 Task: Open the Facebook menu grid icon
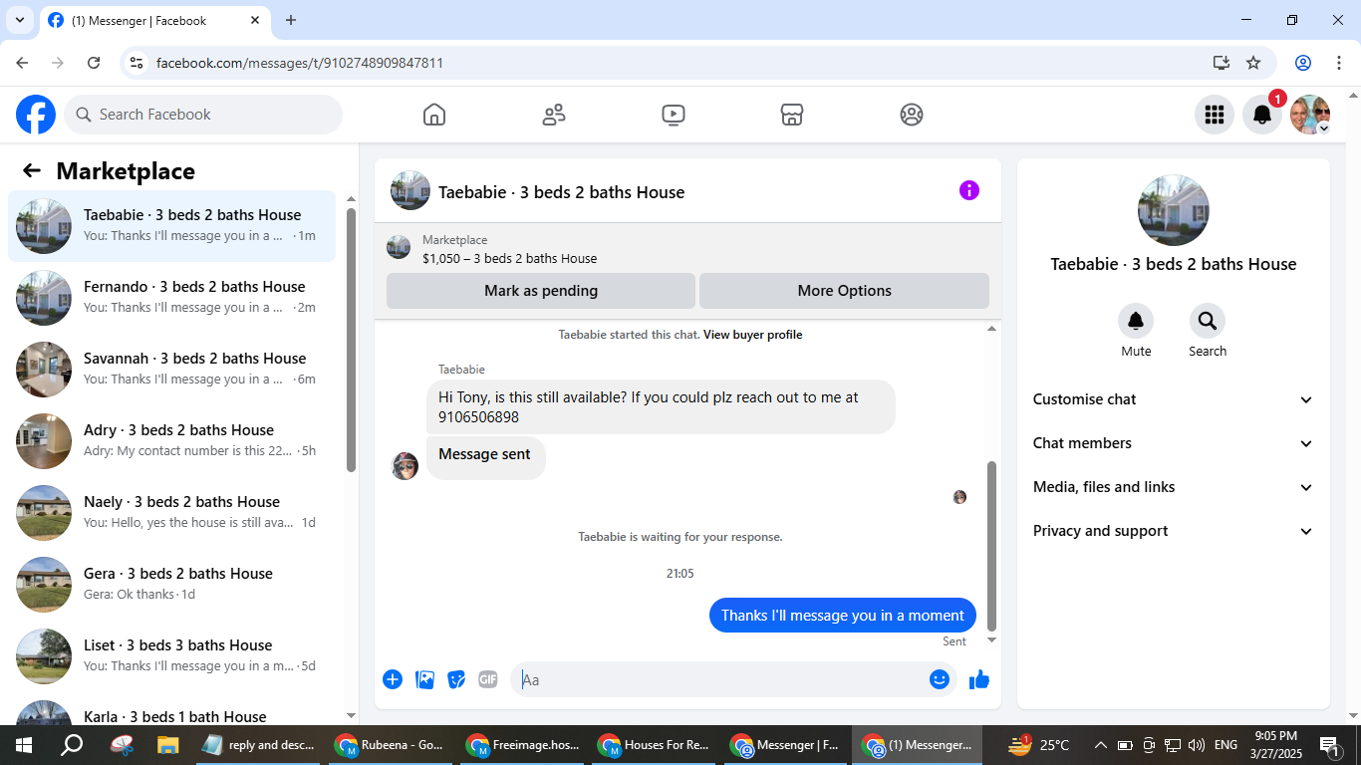1214,115
